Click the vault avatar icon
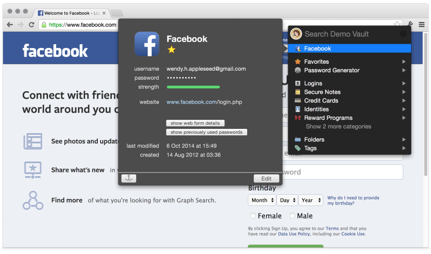431x254 pixels. (x=296, y=34)
